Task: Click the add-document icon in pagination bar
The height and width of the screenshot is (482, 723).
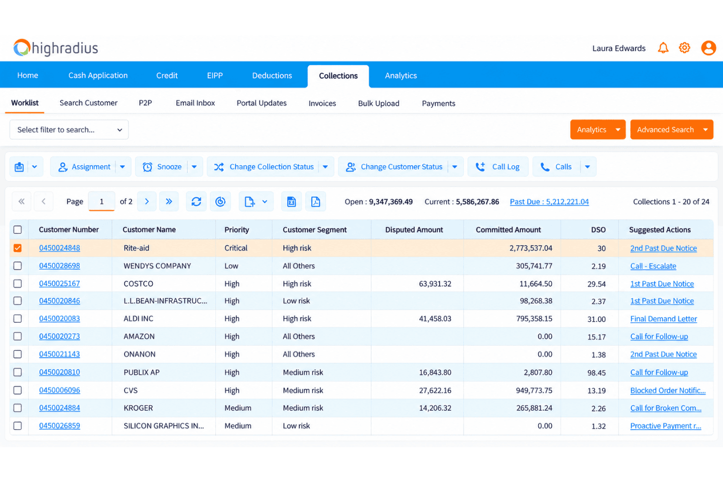Action: 250,201
